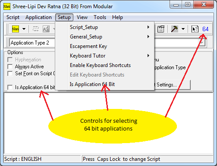Enable the Always Active checkbox
The image size is (217, 166).
10,67
